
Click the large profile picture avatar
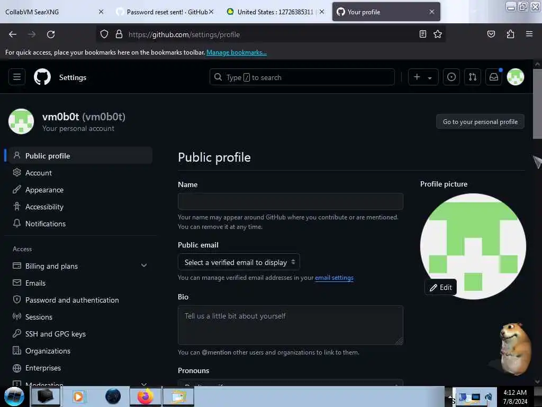[x=473, y=246]
